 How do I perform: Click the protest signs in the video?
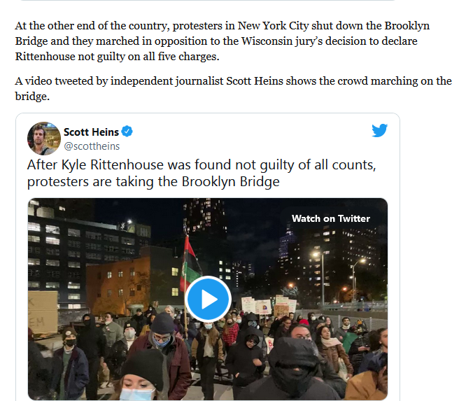[x=269, y=306]
